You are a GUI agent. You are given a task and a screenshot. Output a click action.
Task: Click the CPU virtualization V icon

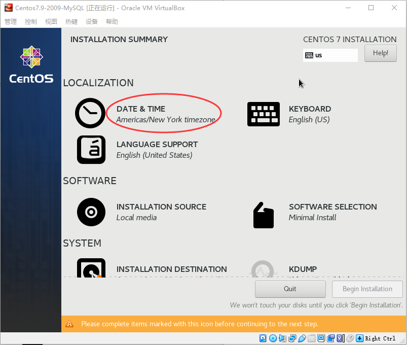pos(340,338)
